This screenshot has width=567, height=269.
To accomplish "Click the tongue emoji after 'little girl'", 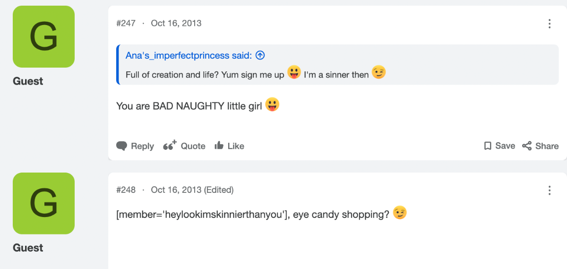I will pos(272,104).
